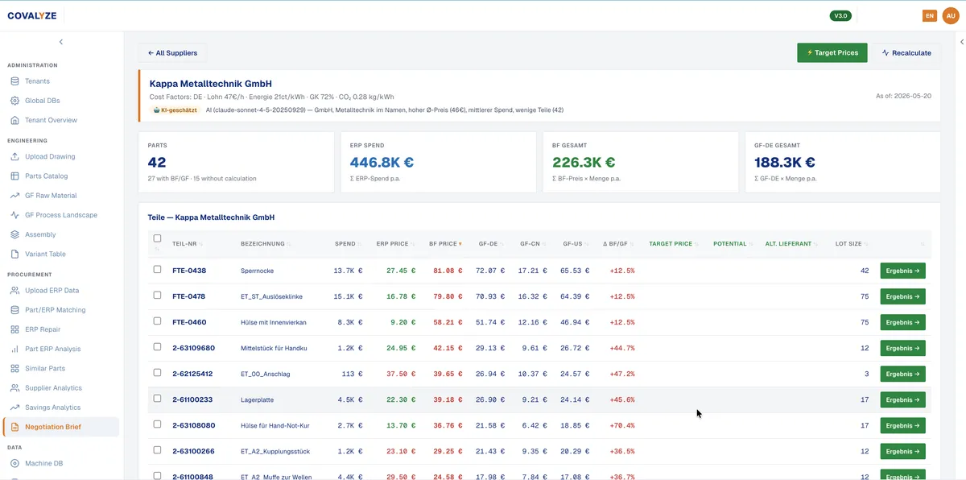Open Negotiation Brief in the sidebar
The image size is (966, 480).
61,427
